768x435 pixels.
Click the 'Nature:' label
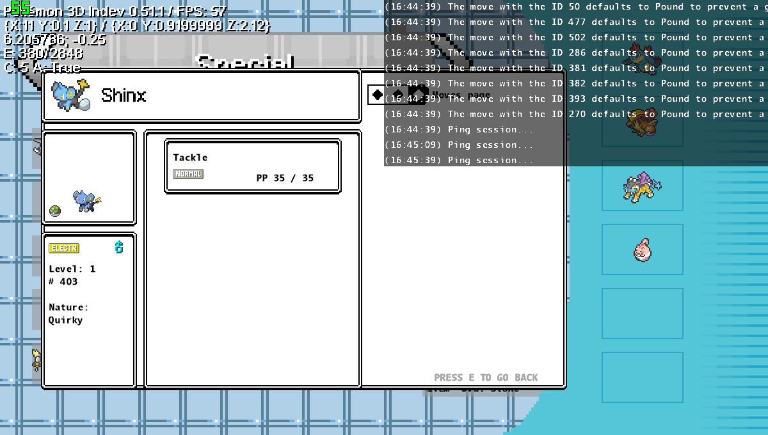(68, 307)
